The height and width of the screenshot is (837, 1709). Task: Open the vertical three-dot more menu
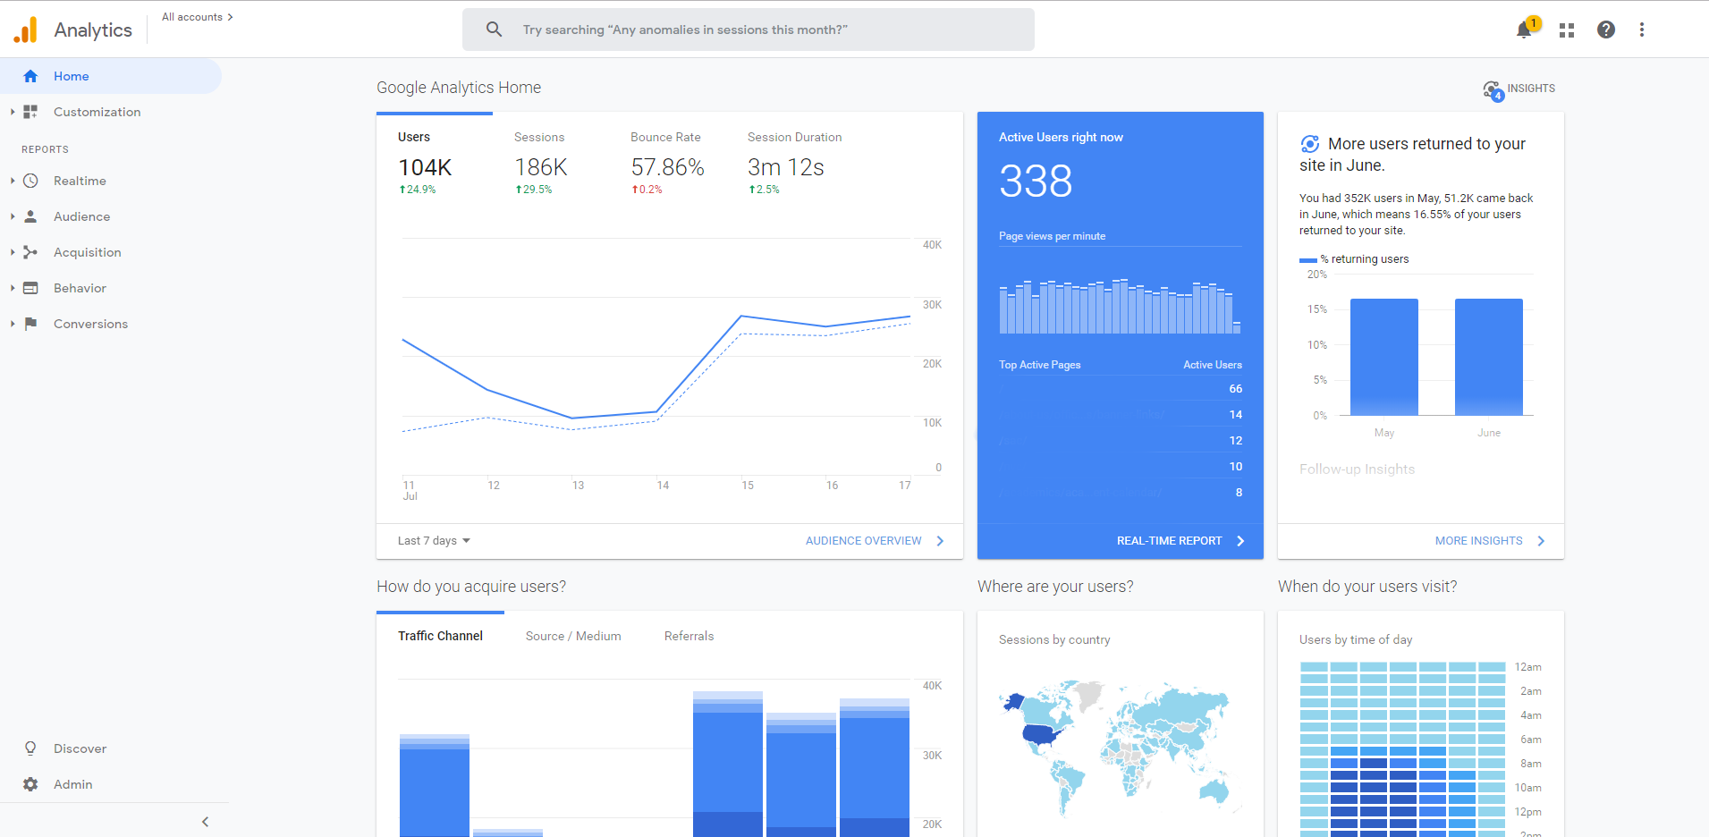1642,30
